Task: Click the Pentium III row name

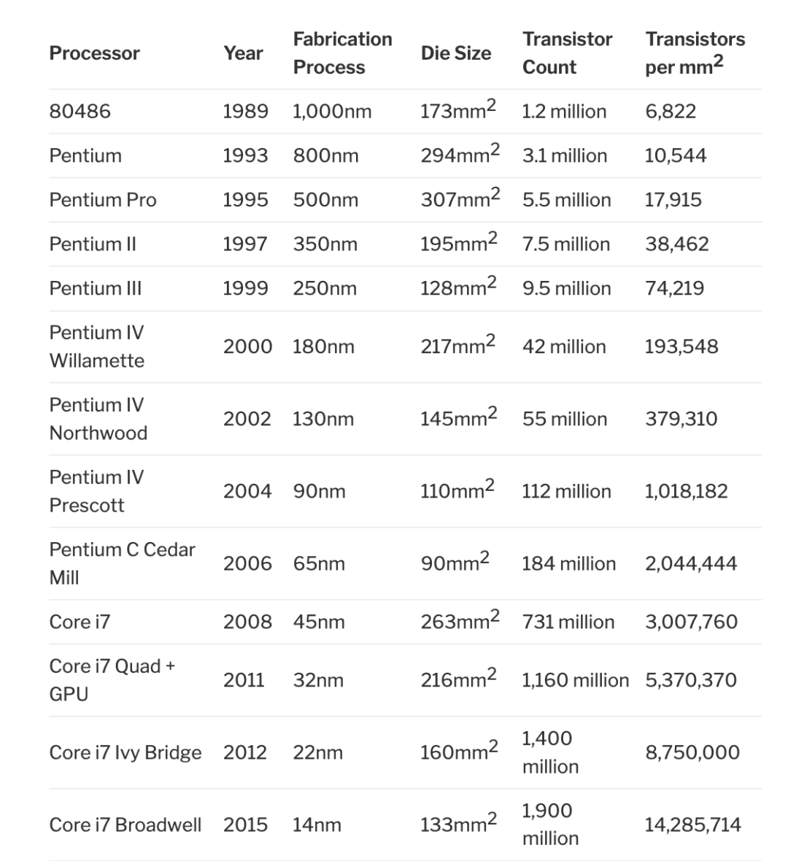Action: (x=96, y=288)
